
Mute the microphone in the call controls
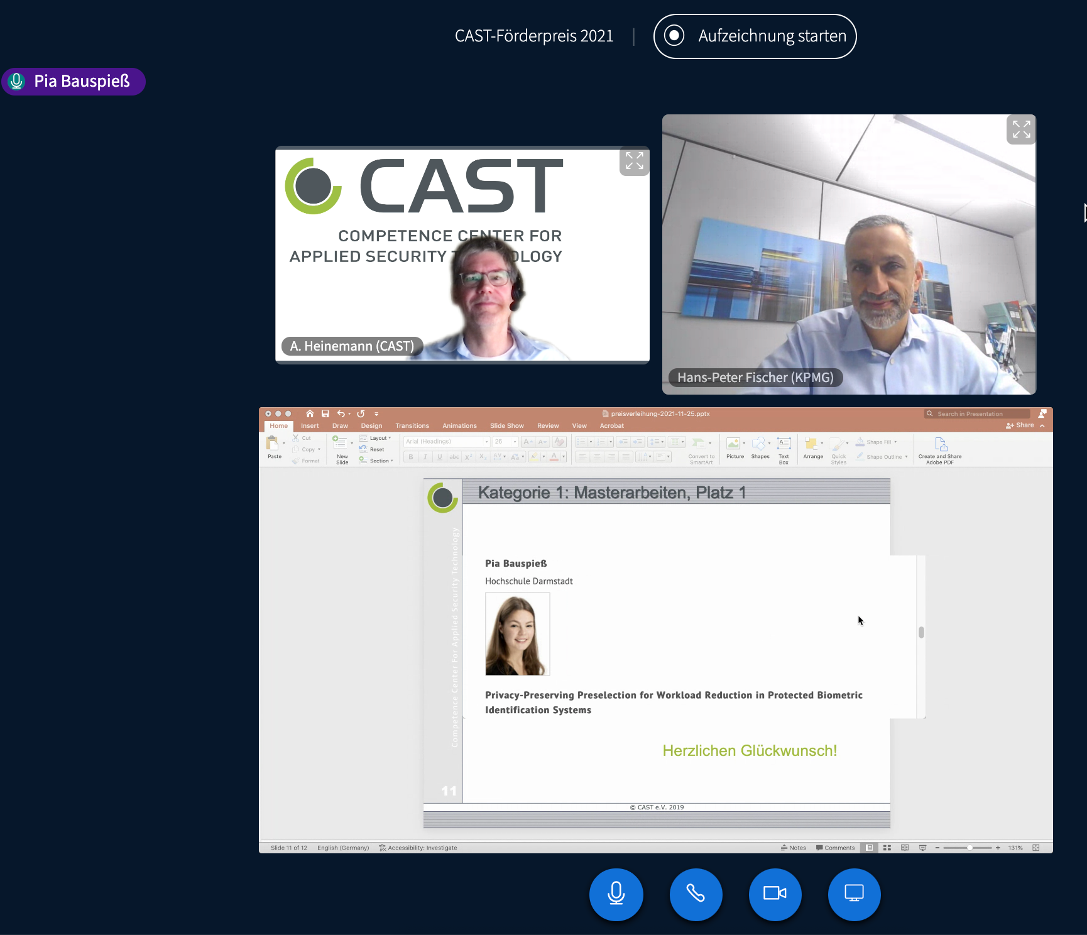[616, 894]
